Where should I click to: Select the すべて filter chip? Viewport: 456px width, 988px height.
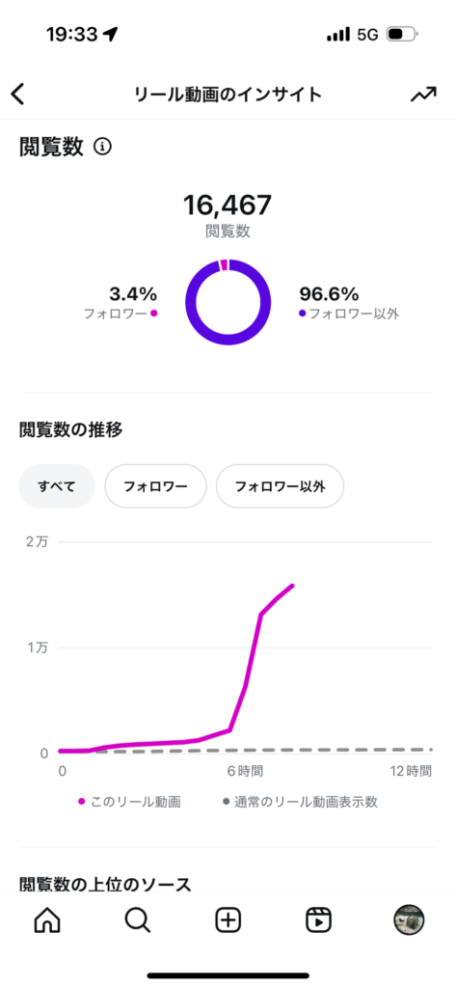coord(57,486)
